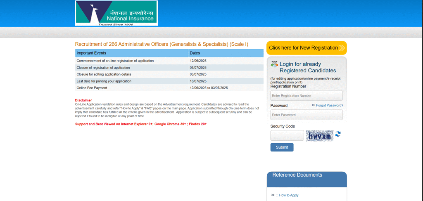The width and height of the screenshot is (423, 201).
Task: Refresh the security code captcha
Action: click(x=338, y=134)
